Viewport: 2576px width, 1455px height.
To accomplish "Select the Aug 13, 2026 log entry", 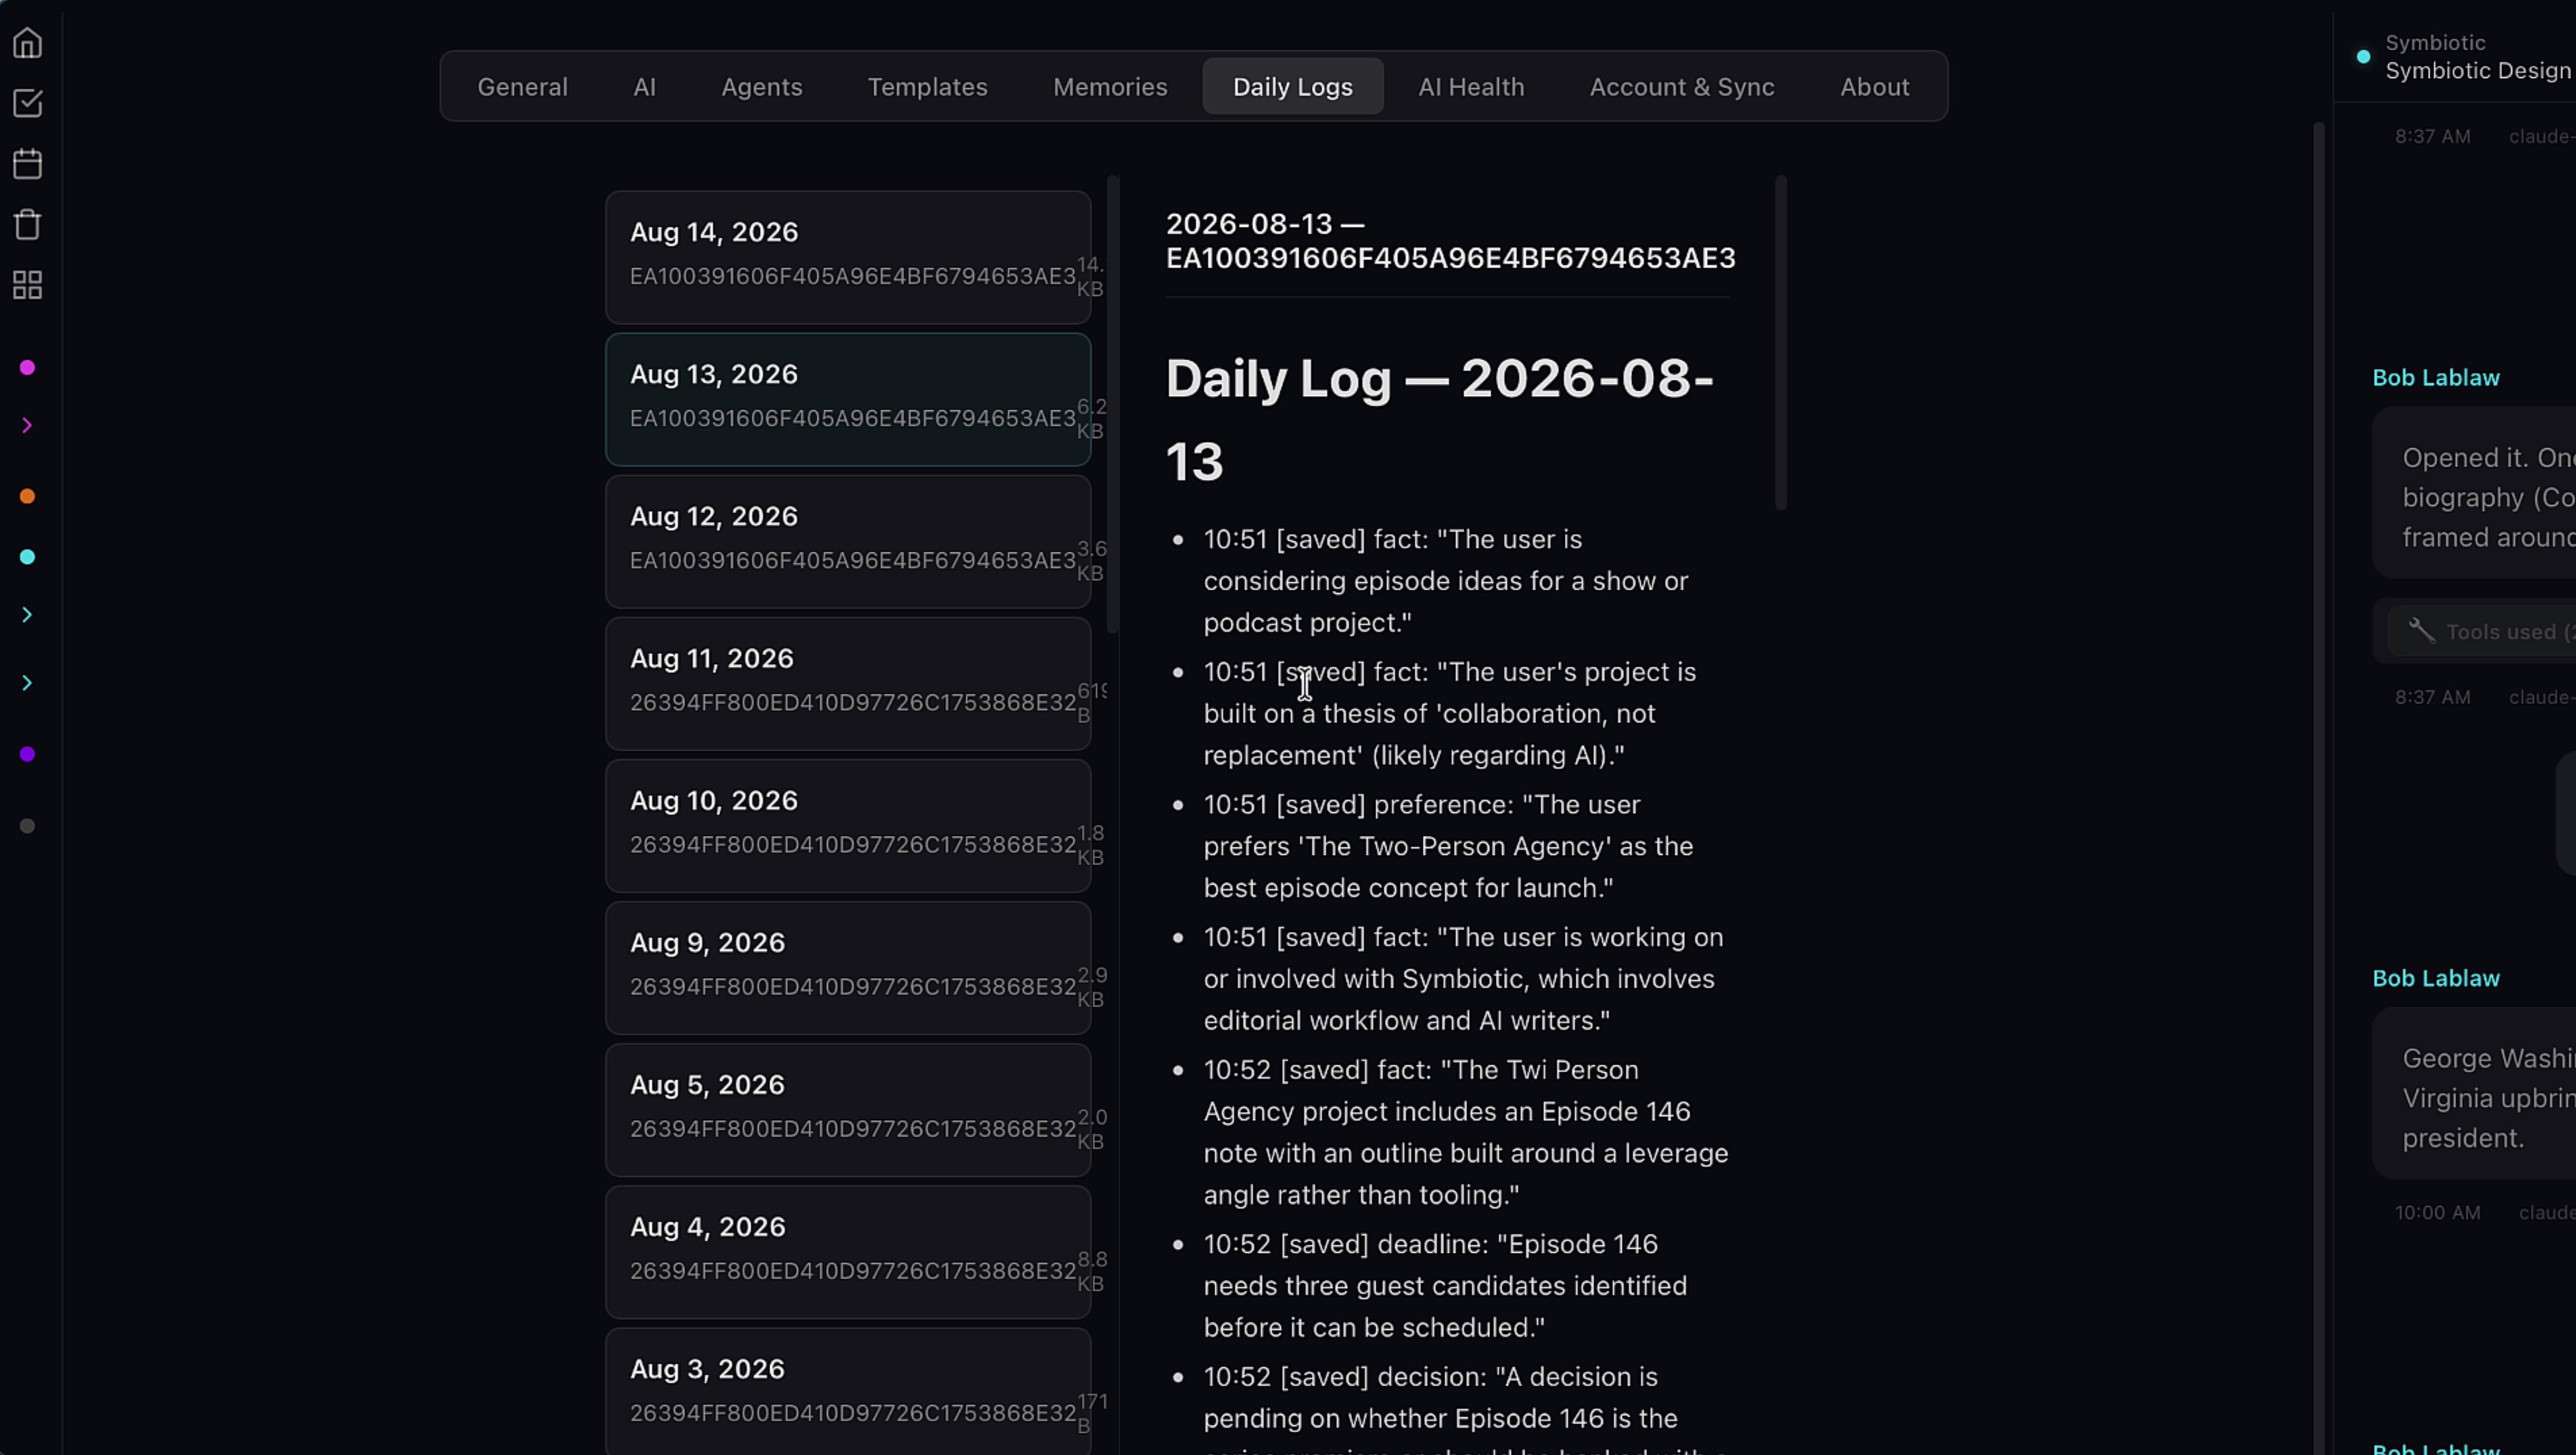I will (x=847, y=399).
